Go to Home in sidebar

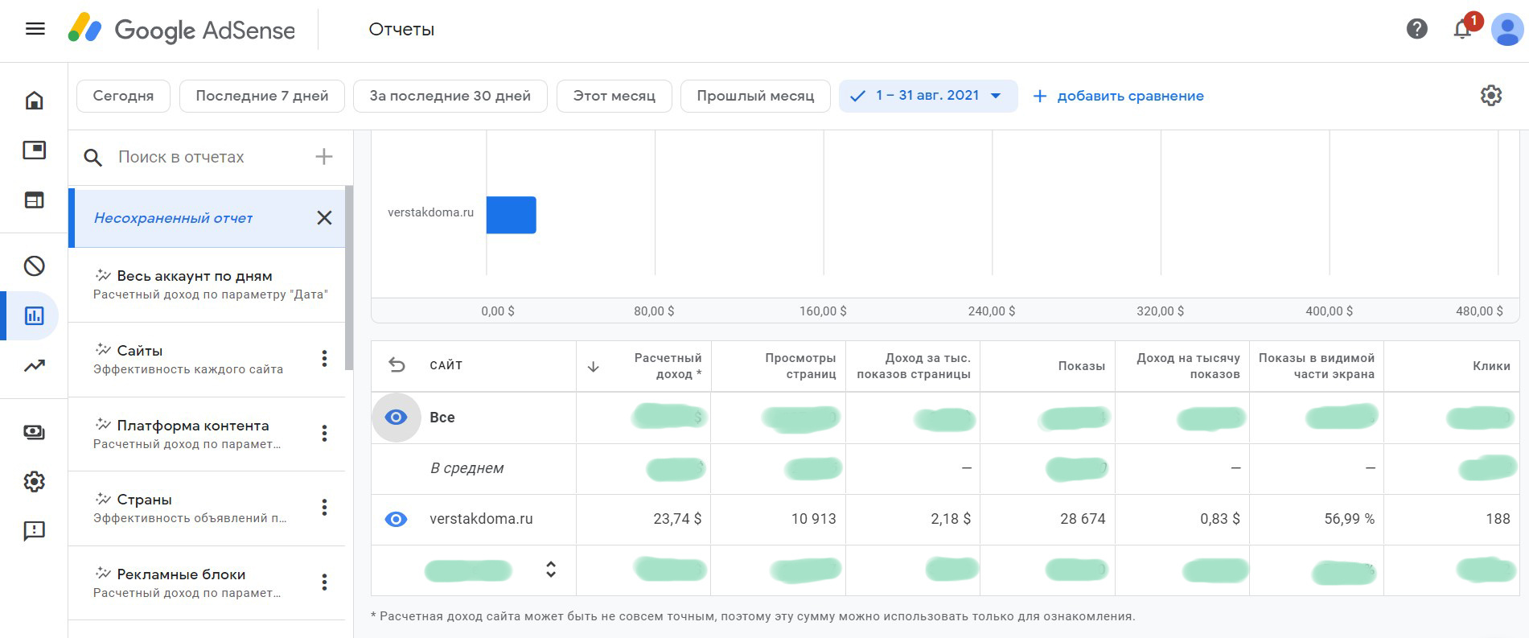34,101
